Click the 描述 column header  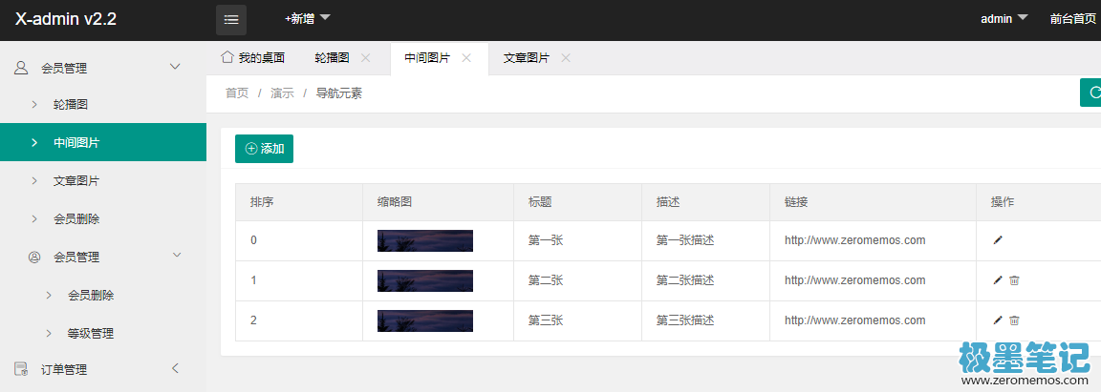[x=668, y=202]
